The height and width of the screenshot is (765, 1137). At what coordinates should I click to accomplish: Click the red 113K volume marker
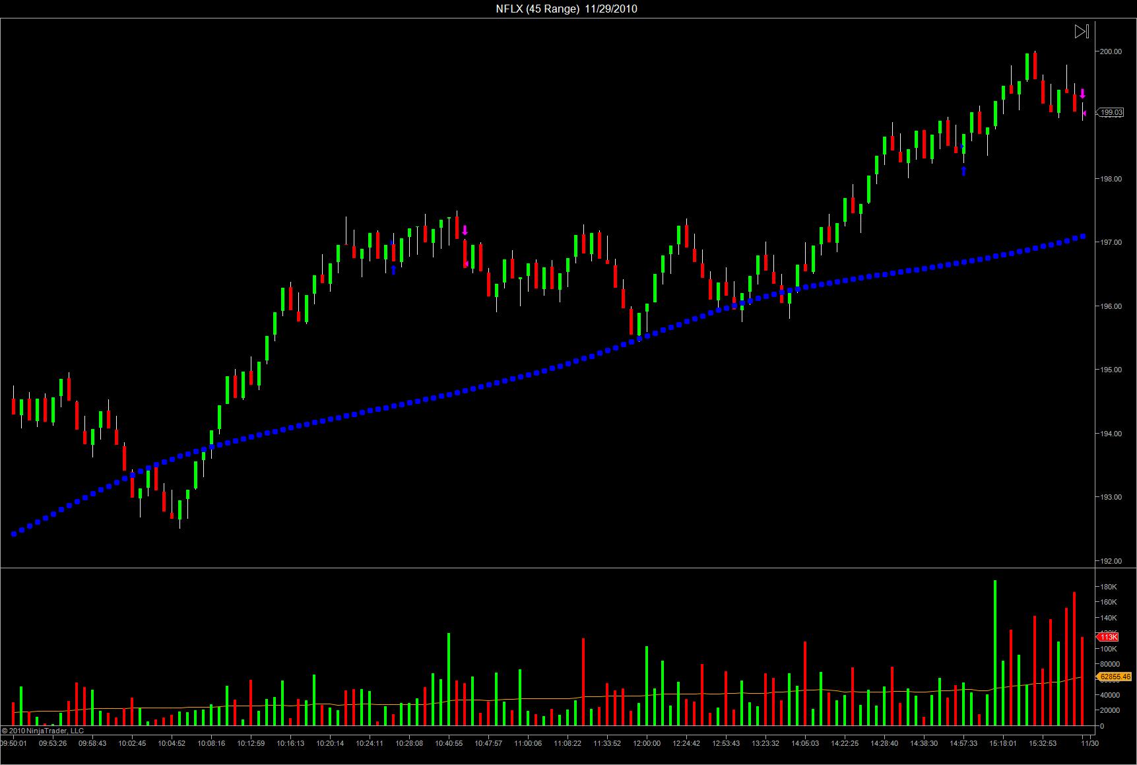[x=1108, y=637]
